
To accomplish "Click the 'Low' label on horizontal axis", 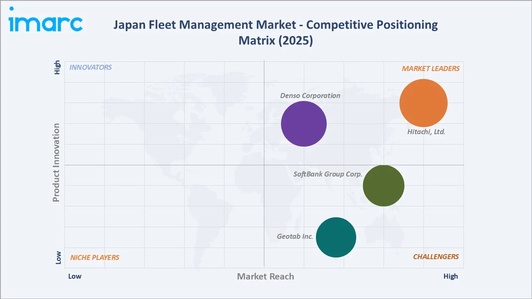I will [x=75, y=276].
